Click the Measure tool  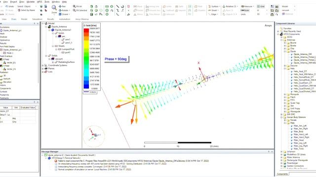coord(247,6)
